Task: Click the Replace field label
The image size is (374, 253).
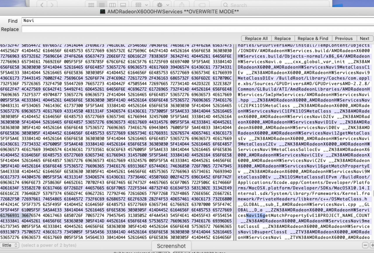Action: [x=10, y=29]
